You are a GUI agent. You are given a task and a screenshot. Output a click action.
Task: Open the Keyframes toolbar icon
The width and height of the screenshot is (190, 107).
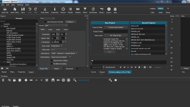pos(93,10)
